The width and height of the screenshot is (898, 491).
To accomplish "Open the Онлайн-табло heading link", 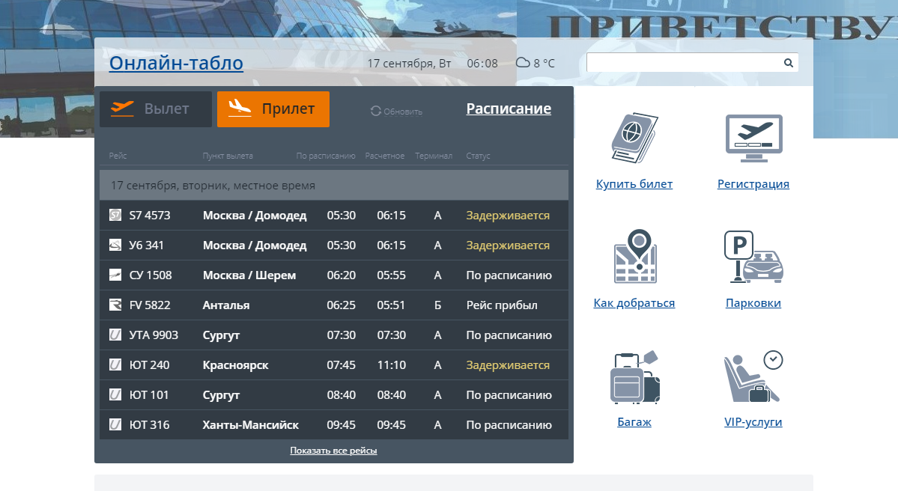I will (x=176, y=63).
